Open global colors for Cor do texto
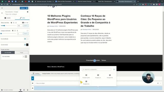Image resolution: width=164 pixels, height=92 pixels. [x=25, y=45]
